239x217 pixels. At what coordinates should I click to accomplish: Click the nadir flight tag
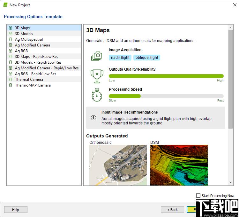pos(120,58)
